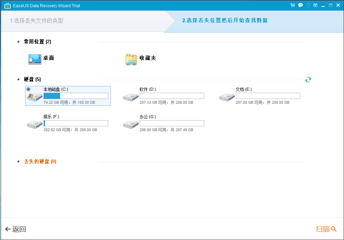The width and height of the screenshot is (344, 240).
Task: Open the feedback chat bubble icon
Action: tap(300, 5)
